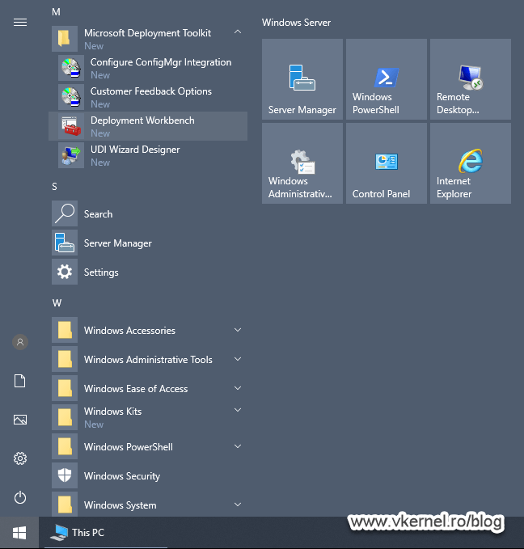Click the Windows PowerShell folder icon
524x549 pixels.
pyautogui.click(x=65, y=446)
